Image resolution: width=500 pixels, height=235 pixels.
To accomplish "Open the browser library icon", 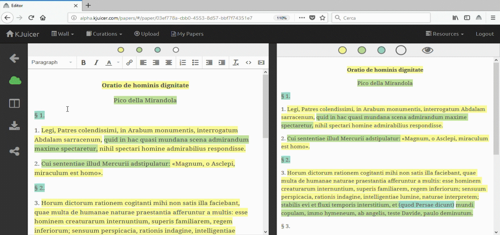I will point(455,18).
